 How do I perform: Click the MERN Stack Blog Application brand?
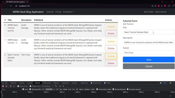point(28,12)
